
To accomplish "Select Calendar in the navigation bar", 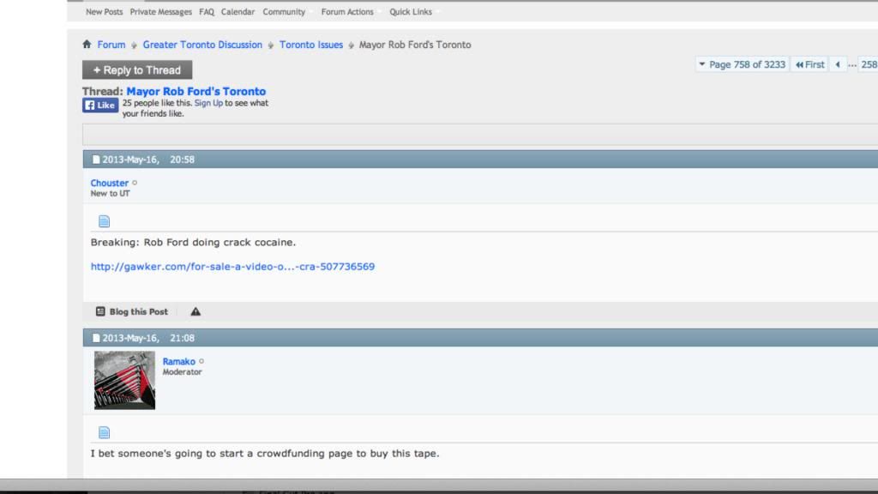I will (238, 12).
